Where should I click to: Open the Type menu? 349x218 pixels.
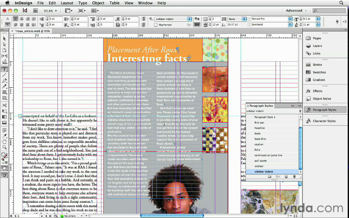click(x=83, y=3)
